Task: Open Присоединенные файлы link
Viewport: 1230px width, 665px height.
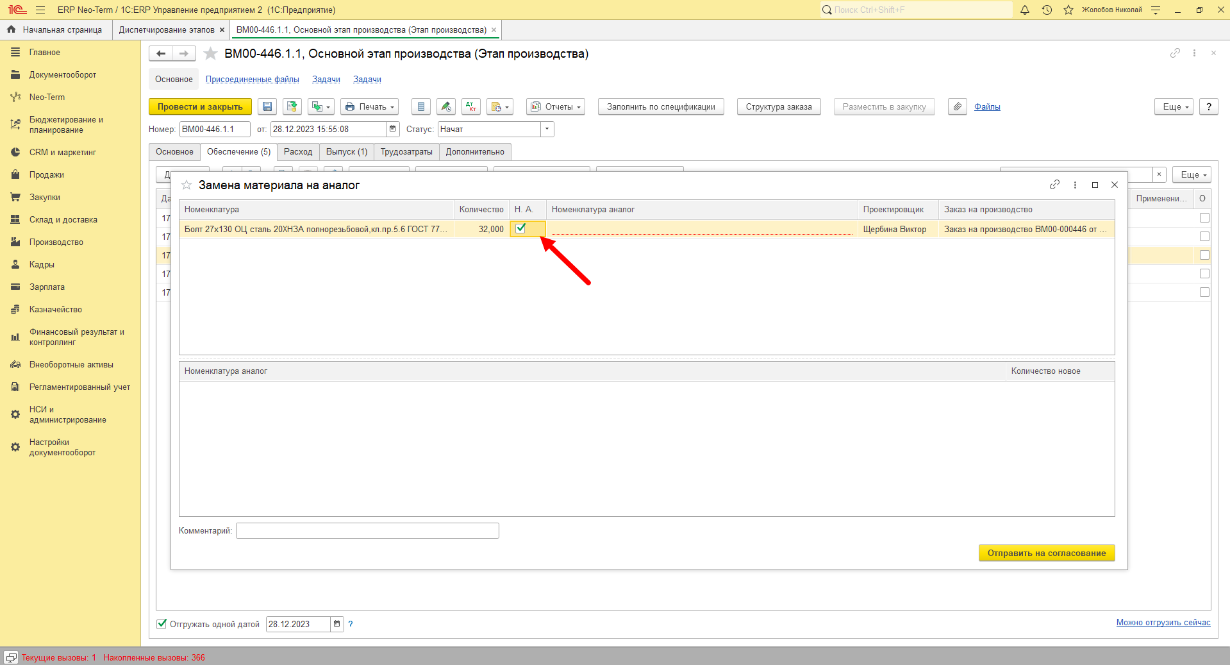Action: coord(253,80)
